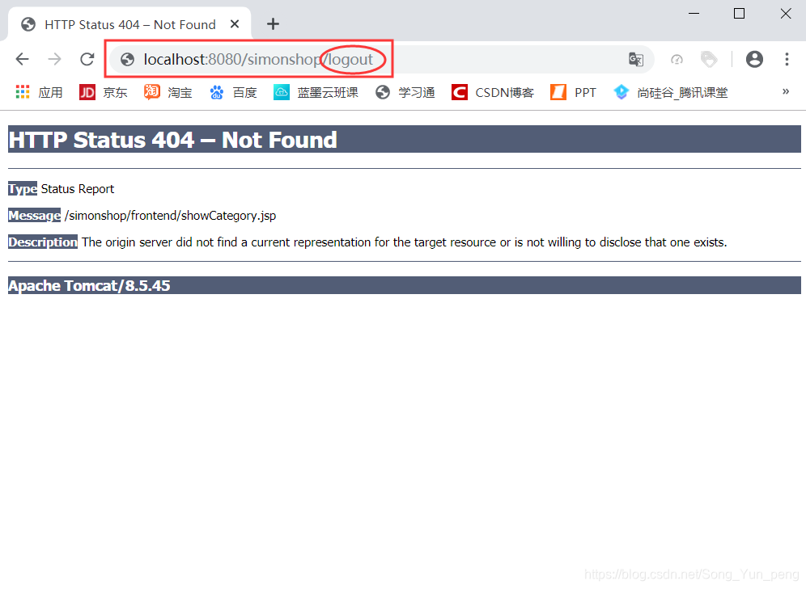
Task: Open the 淘宝 bookmark
Action: [168, 92]
